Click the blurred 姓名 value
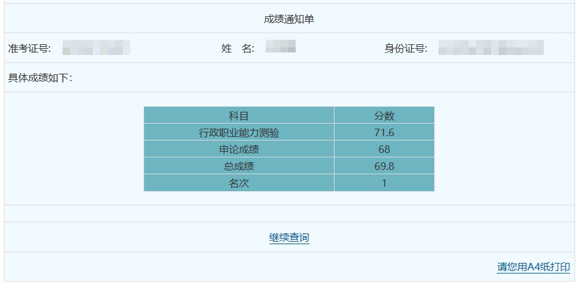 click(280, 47)
